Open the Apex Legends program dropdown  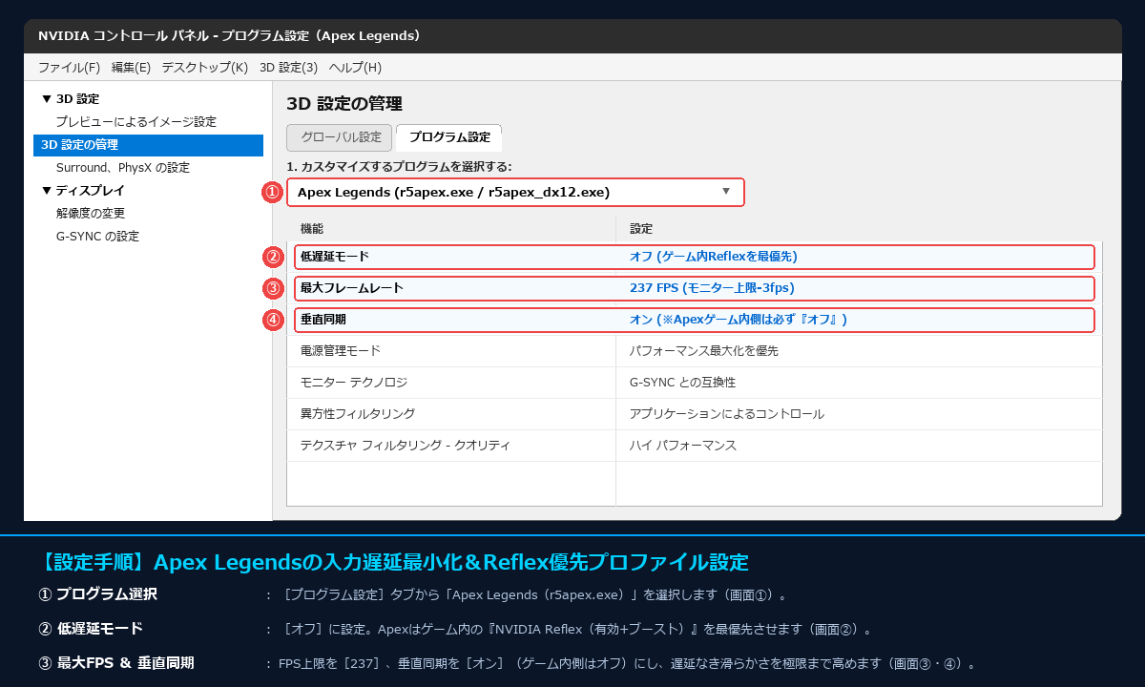(515, 192)
